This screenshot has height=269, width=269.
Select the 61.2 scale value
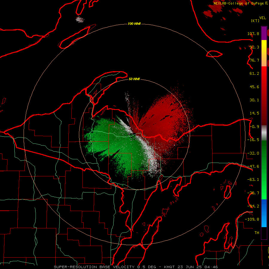[x=254, y=74]
